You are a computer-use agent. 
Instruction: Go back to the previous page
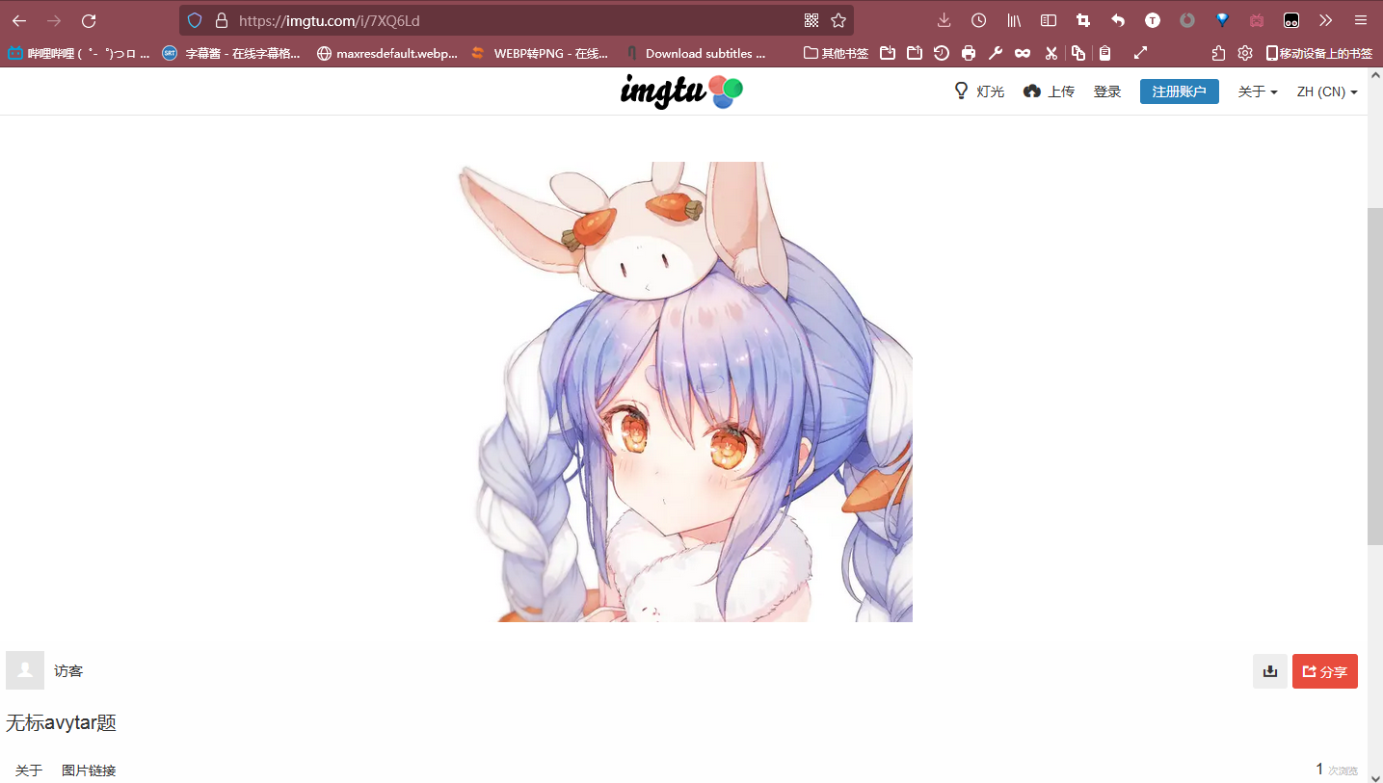tap(19, 20)
